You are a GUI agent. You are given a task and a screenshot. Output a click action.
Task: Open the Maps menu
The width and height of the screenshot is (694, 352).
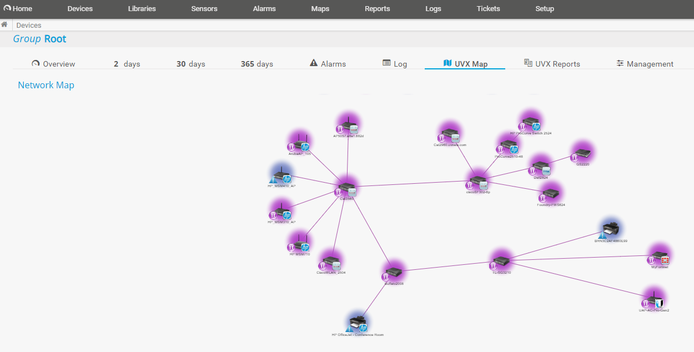[x=320, y=9]
